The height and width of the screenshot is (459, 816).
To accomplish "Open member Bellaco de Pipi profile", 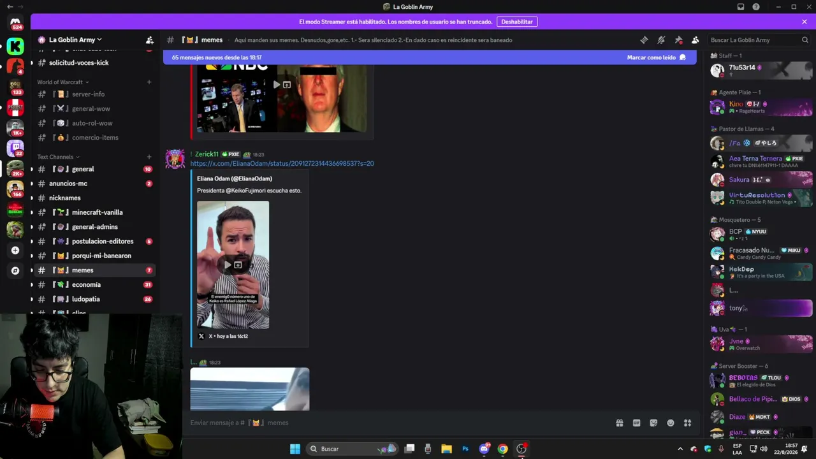I will pos(761,399).
